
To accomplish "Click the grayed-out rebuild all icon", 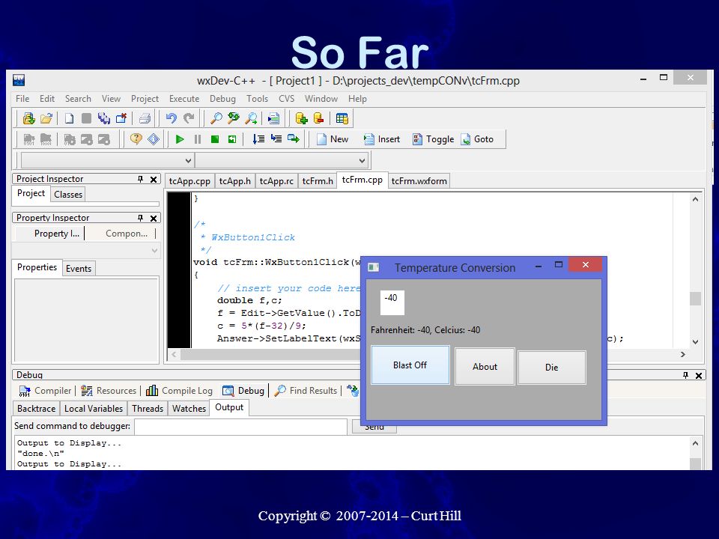I will pyautogui.click(x=70, y=139).
